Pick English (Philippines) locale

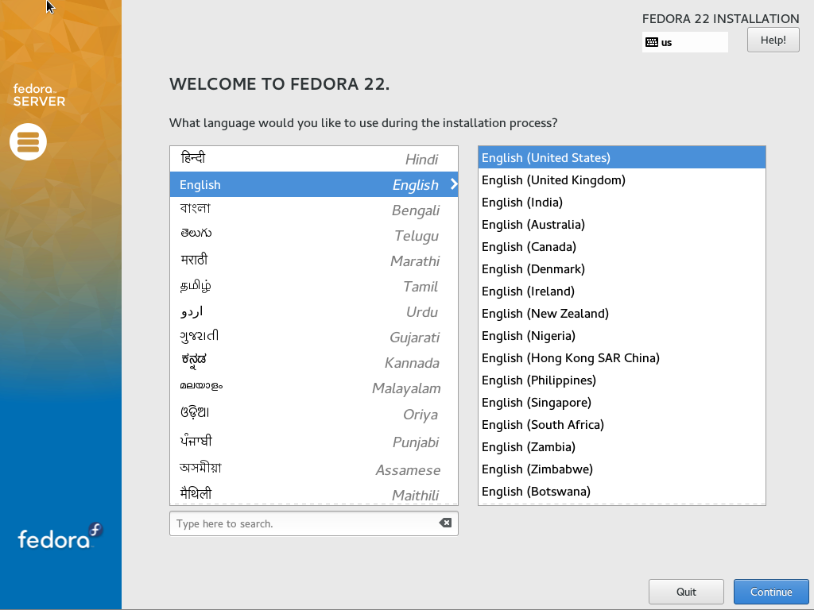click(622, 380)
